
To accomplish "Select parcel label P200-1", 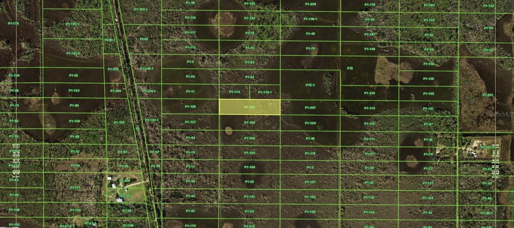I will click(x=110, y=40).
